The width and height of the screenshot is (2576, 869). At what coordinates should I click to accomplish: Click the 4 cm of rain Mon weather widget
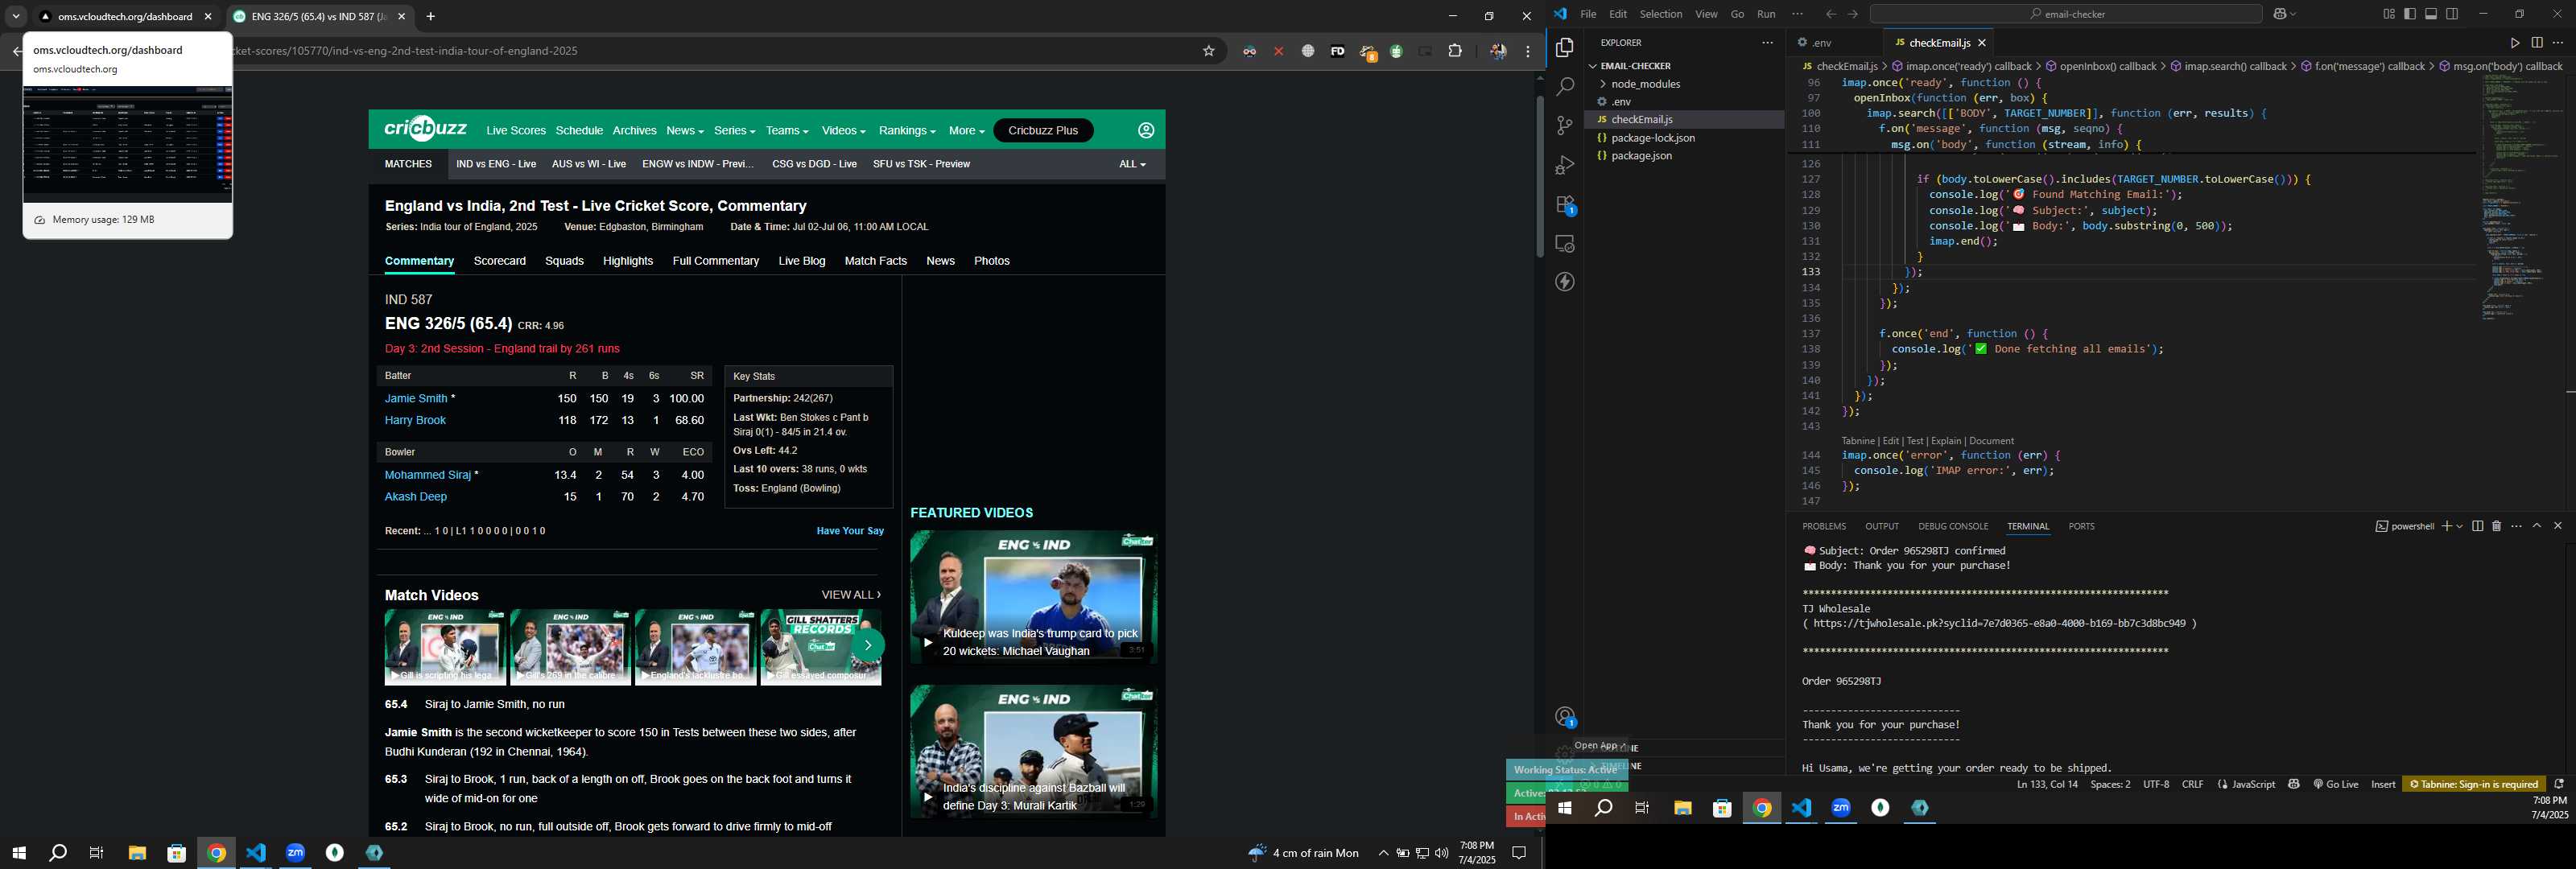coord(1304,853)
